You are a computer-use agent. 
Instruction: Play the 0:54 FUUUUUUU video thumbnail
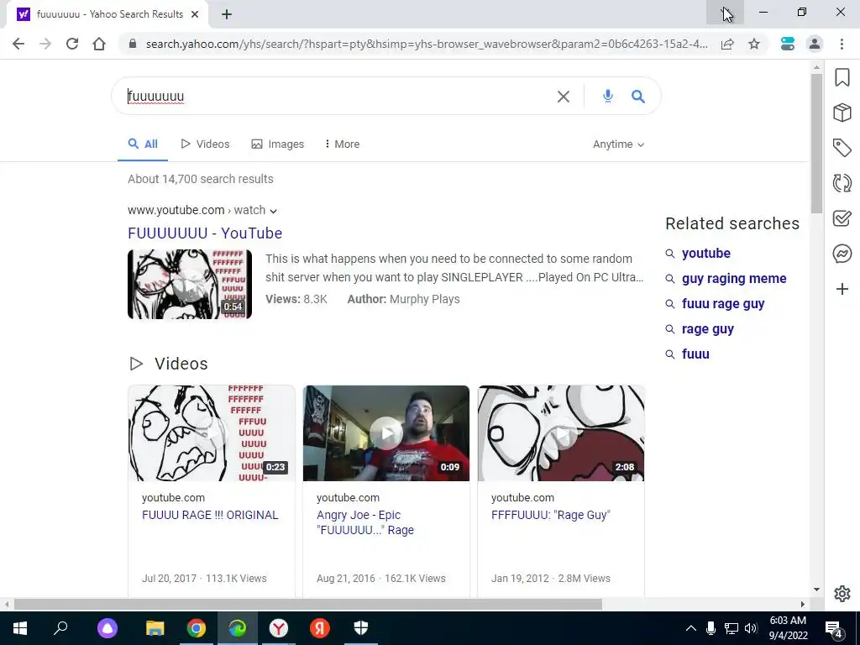tap(190, 284)
